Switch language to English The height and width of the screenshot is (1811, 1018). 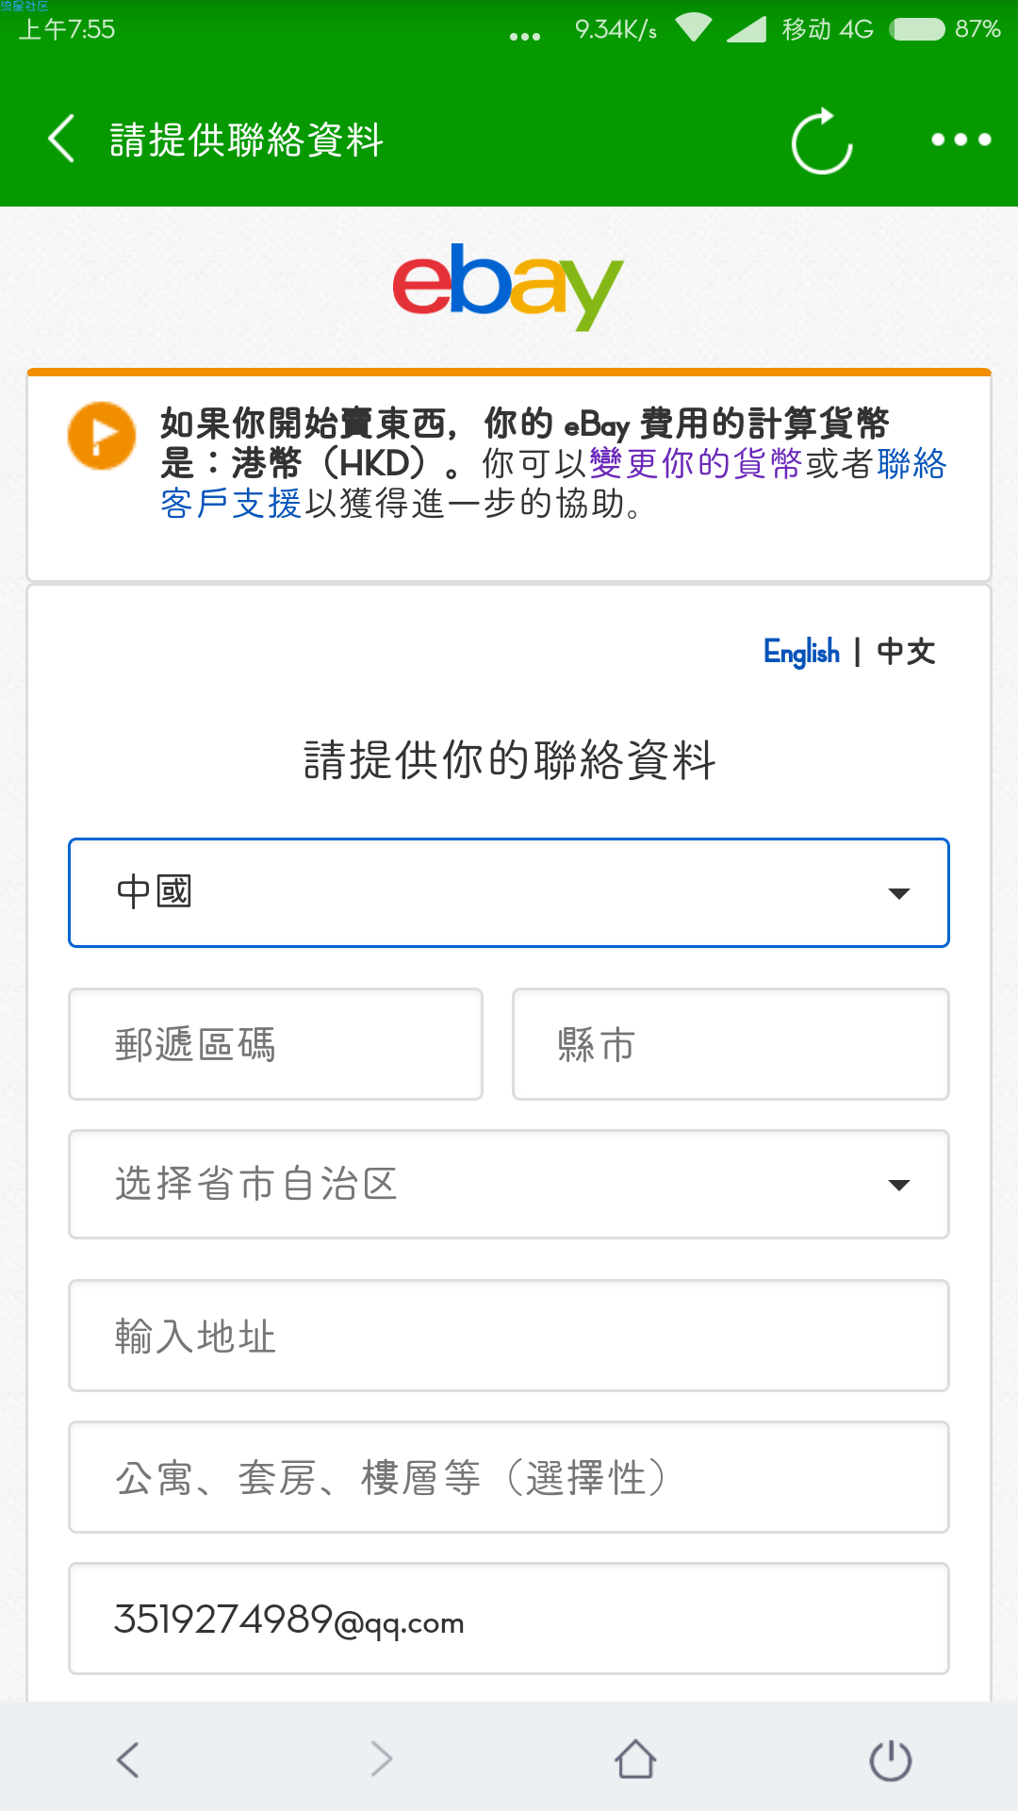801,652
